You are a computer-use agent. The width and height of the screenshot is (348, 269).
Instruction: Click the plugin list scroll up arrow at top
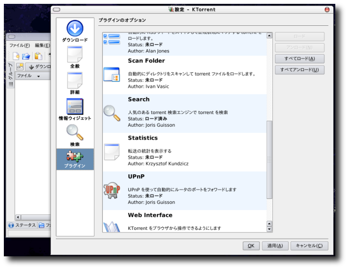[269, 36]
